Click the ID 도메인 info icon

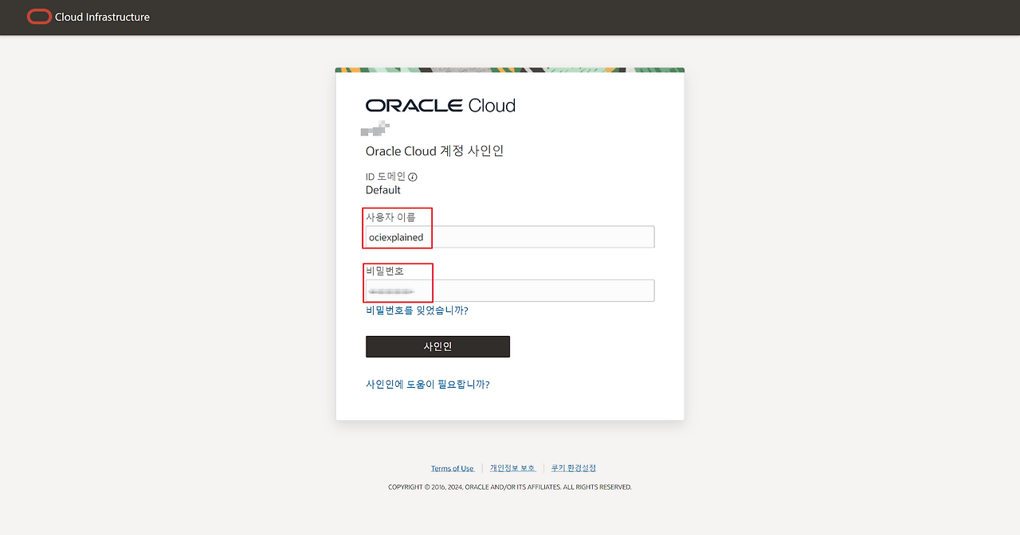coord(413,177)
